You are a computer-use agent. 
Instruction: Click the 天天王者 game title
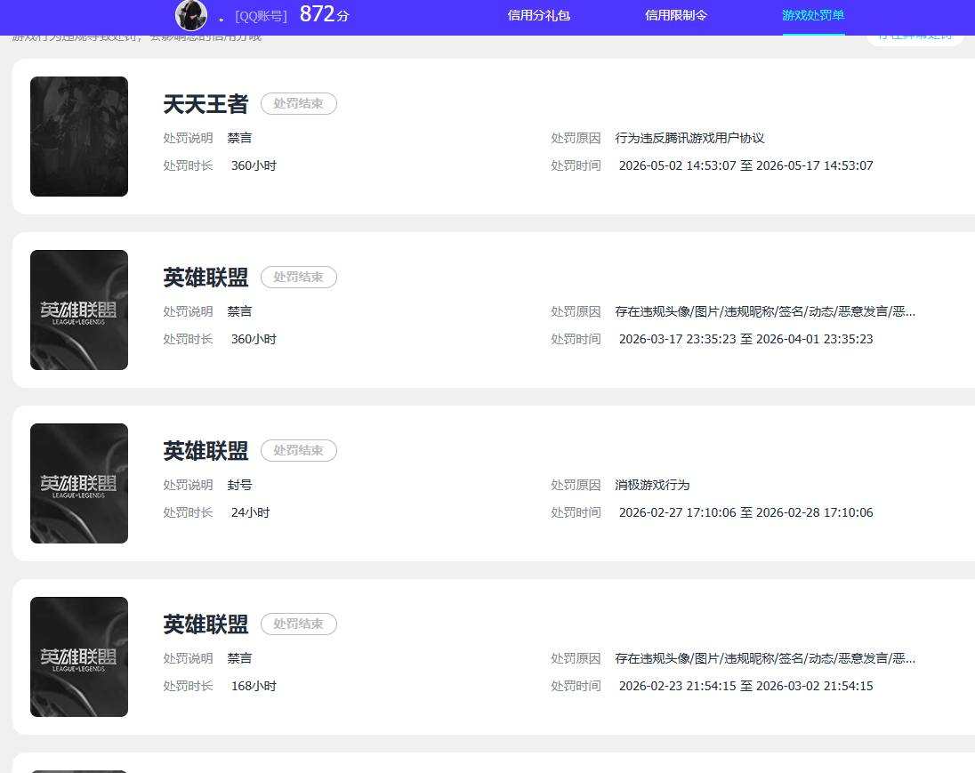pyautogui.click(x=205, y=104)
